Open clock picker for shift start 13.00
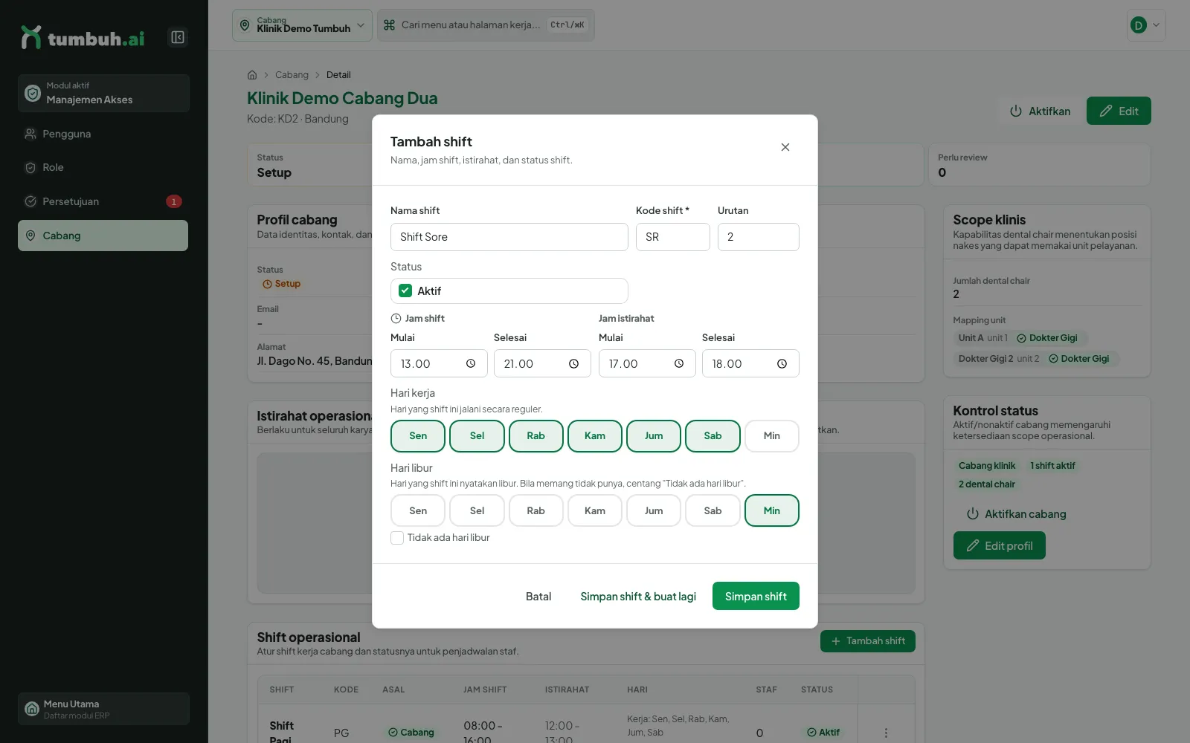Screen dimensions: 1190x743 coord(471,363)
